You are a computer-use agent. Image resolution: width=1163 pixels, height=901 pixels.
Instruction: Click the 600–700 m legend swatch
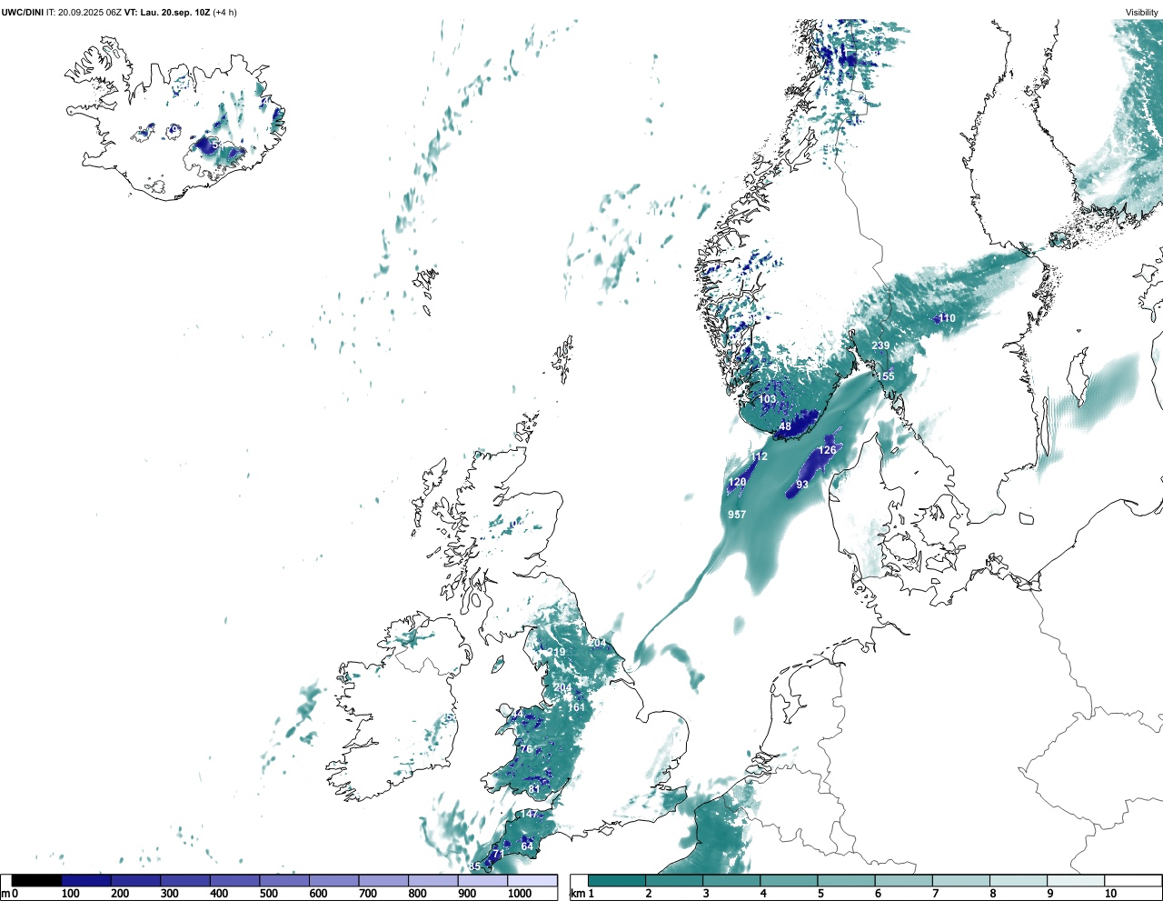tap(333, 881)
